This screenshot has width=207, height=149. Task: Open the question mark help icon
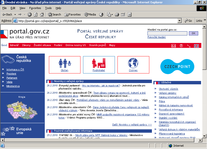tap(181, 46)
